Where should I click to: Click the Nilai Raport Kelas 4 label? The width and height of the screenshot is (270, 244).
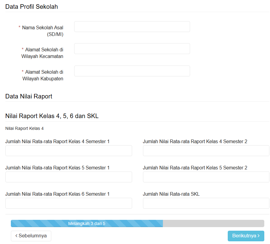(x=24, y=128)
